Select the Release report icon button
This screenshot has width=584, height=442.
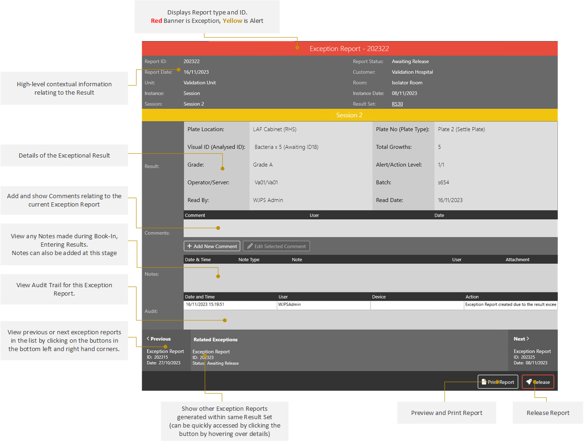[537, 381]
